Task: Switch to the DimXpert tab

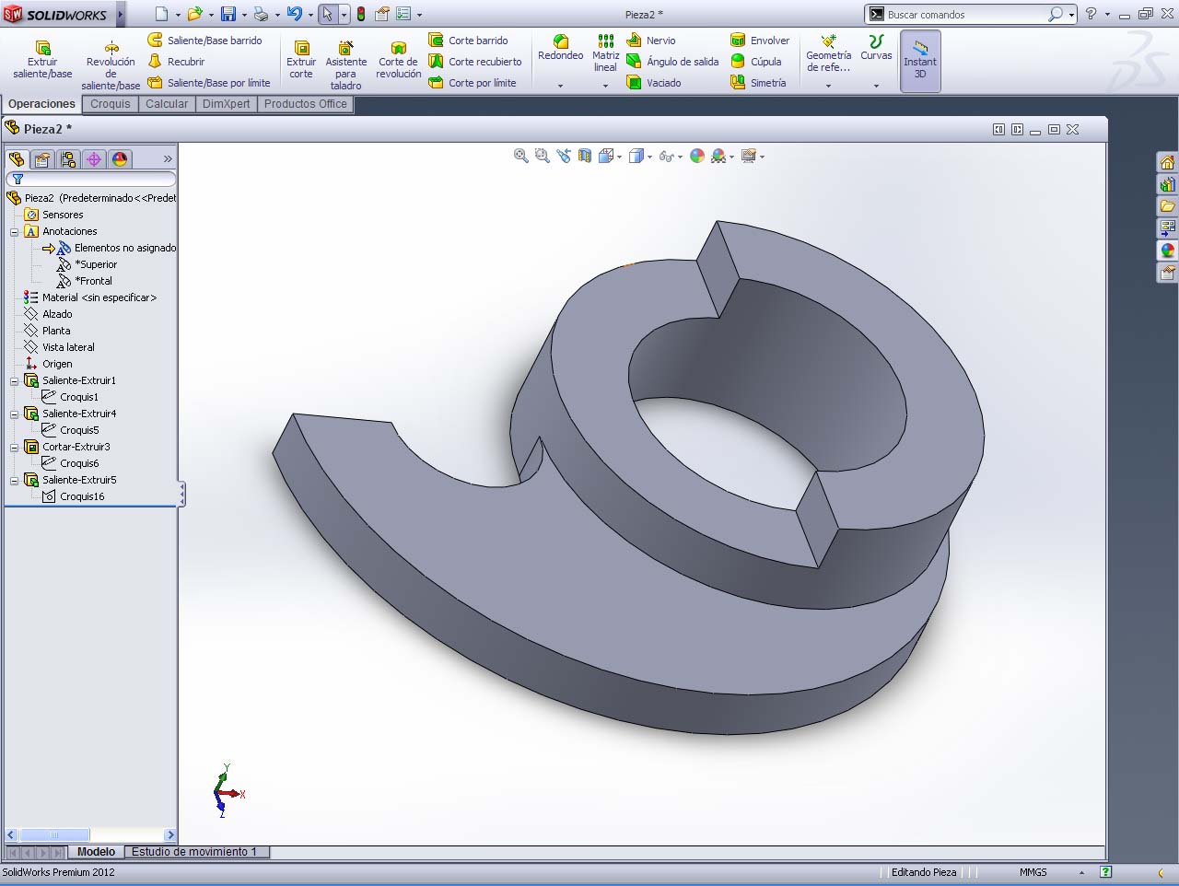Action: 227,104
